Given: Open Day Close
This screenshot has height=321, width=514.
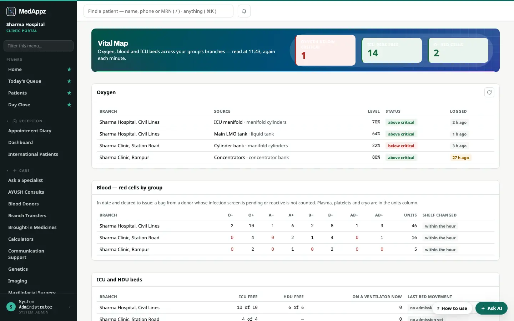Looking at the screenshot, I should pyautogui.click(x=19, y=105).
